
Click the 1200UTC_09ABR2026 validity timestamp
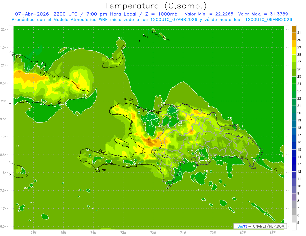[x=269, y=20]
